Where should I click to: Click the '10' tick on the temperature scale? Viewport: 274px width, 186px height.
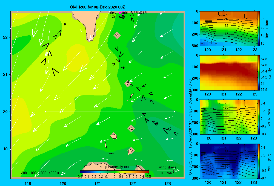coord(262,43)
